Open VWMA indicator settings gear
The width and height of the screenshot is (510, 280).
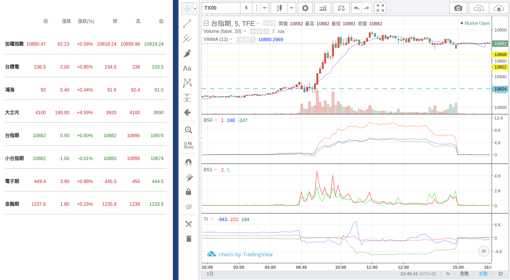[246, 39]
